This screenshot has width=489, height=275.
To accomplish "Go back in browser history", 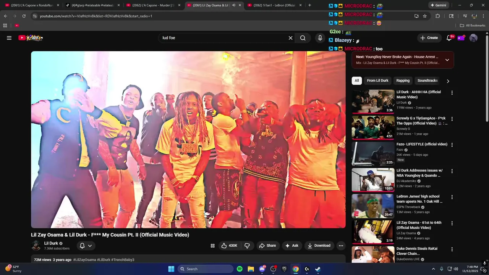I will tap(5, 16).
